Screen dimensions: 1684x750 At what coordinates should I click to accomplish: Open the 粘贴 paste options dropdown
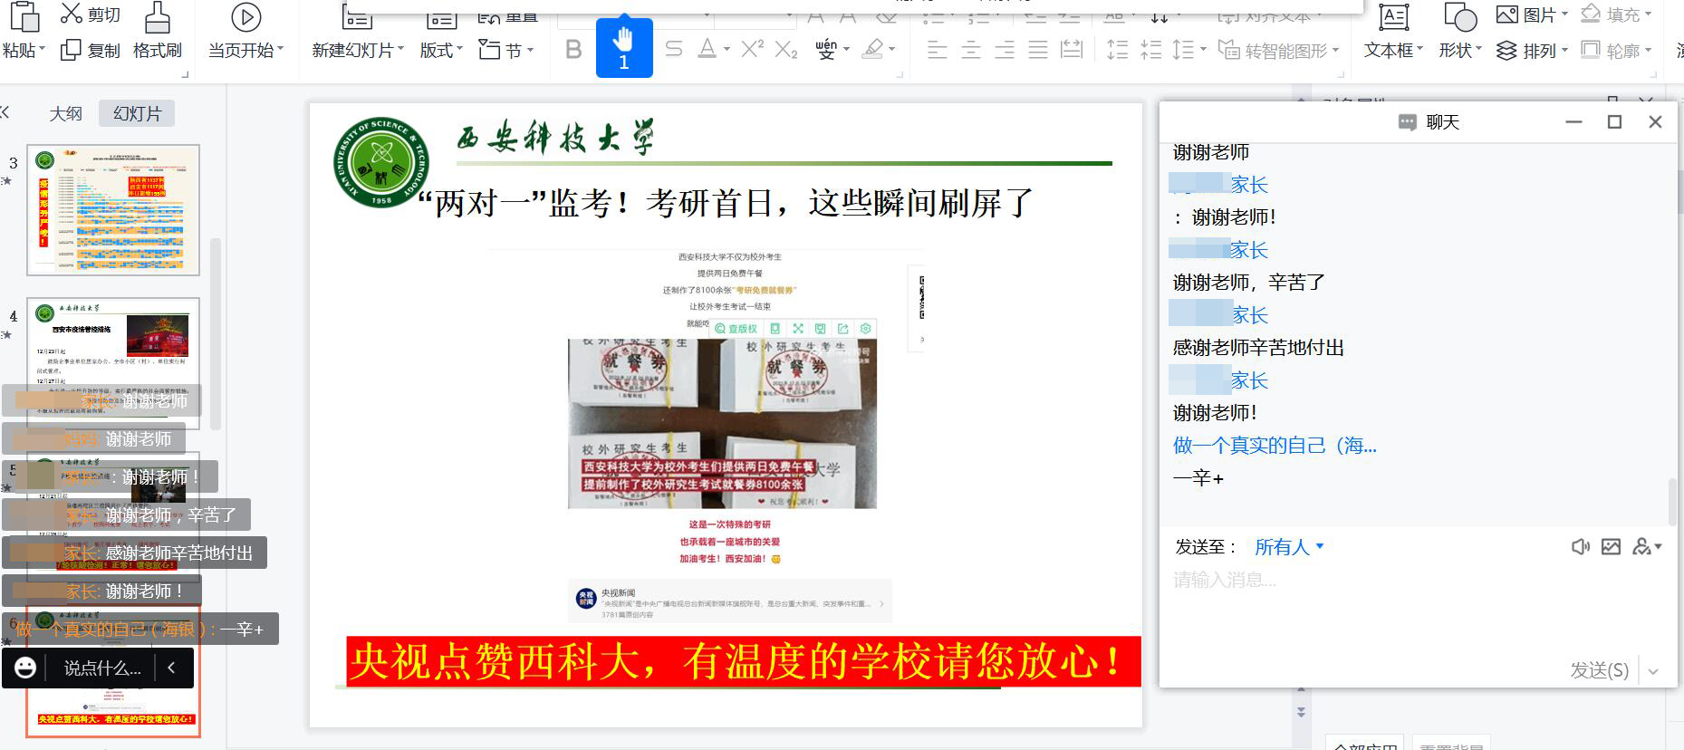pyautogui.click(x=42, y=51)
